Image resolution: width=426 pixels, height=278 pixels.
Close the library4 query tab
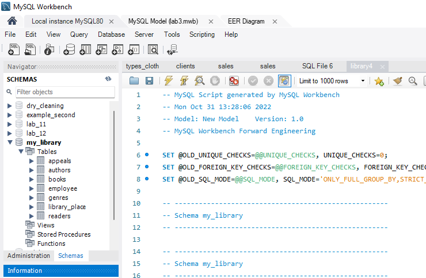coord(382,67)
